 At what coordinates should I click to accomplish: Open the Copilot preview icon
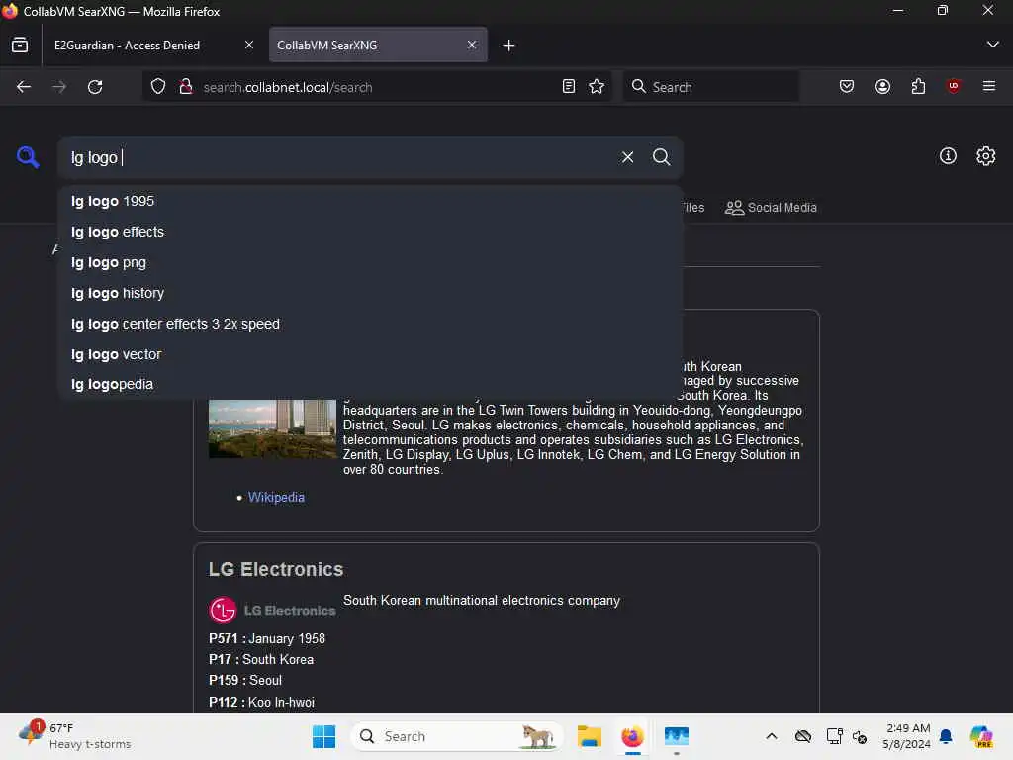pyautogui.click(x=981, y=736)
